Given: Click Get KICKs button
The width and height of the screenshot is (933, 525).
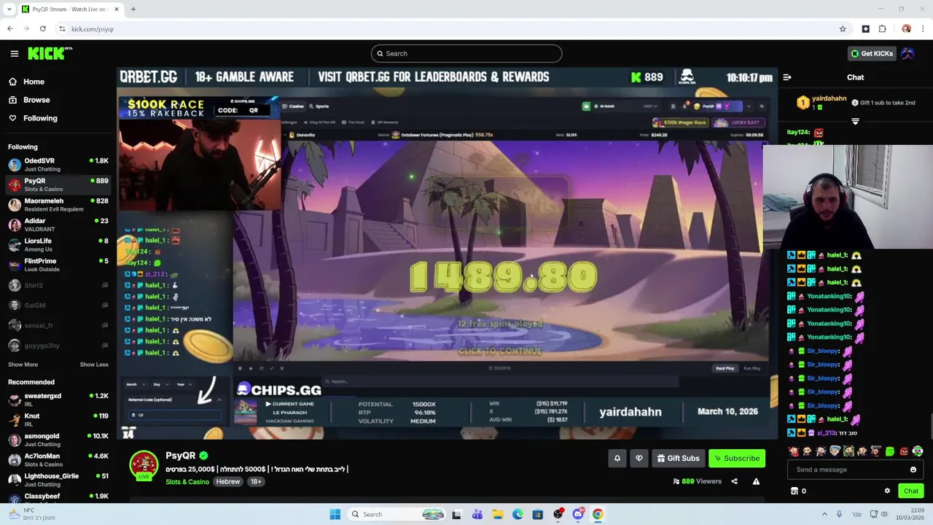Looking at the screenshot, I should [x=872, y=53].
